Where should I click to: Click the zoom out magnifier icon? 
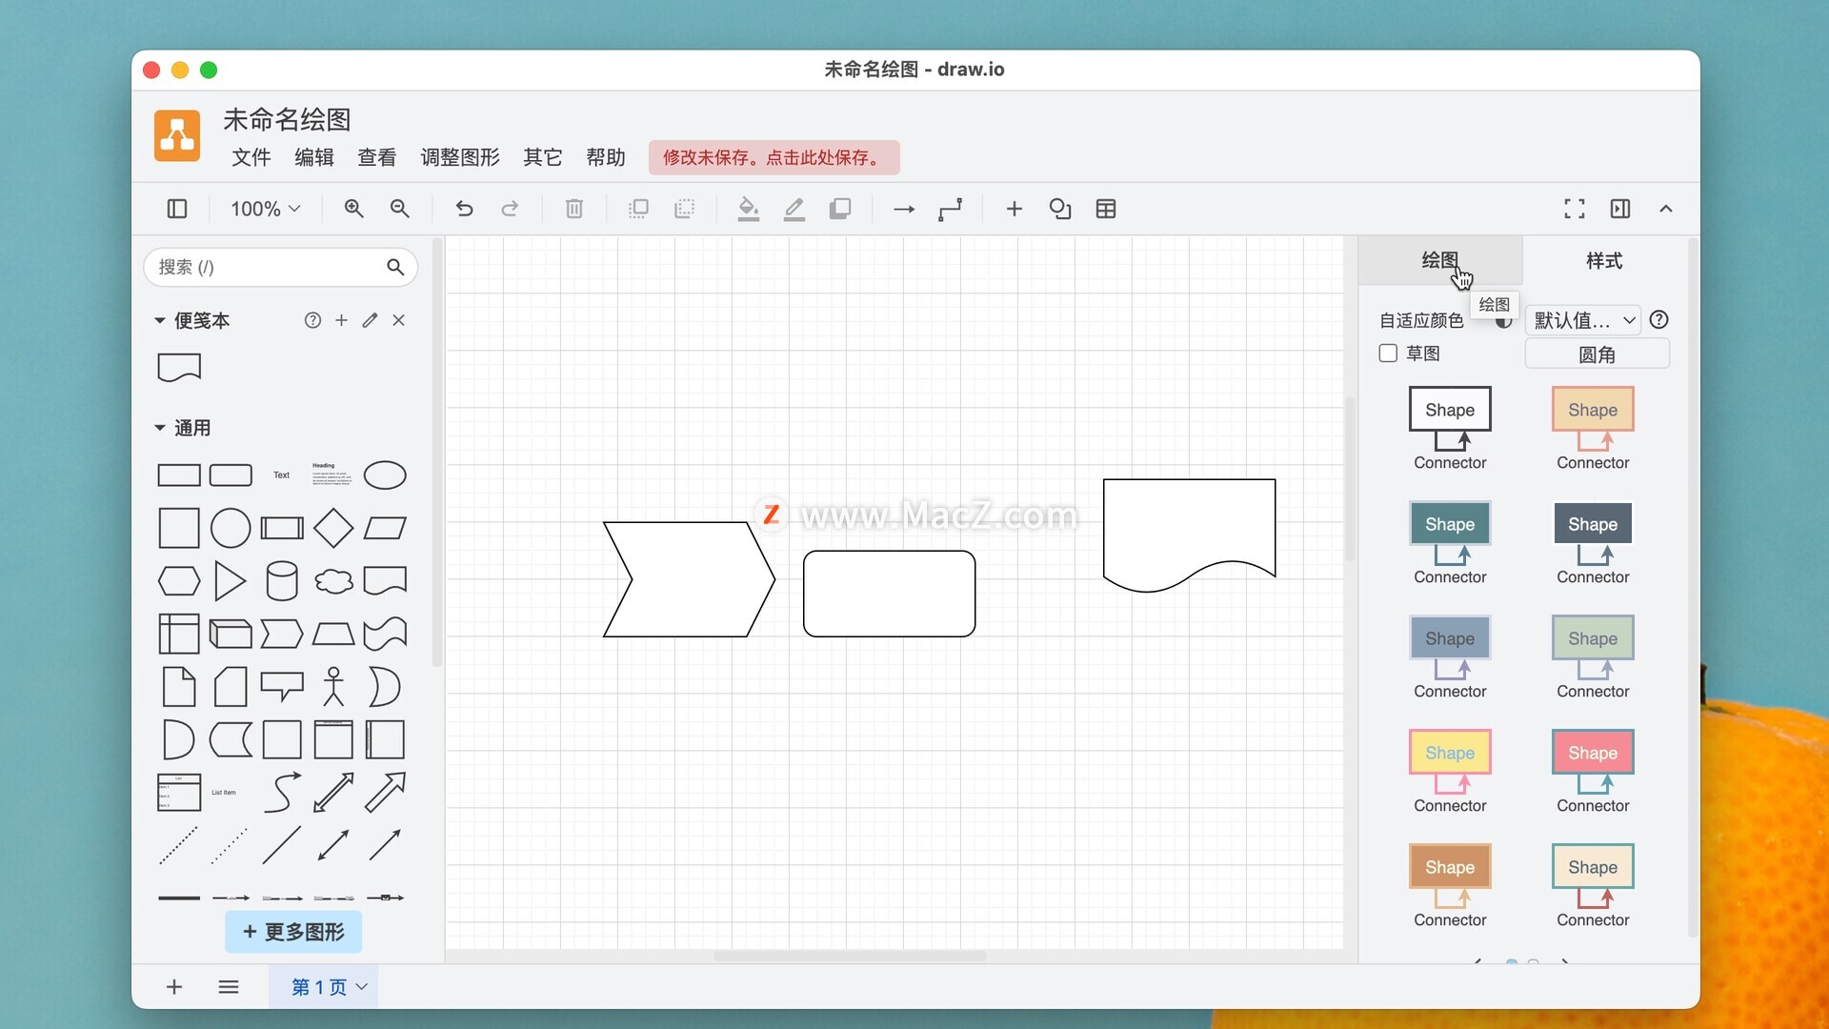pyautogui.click(x=400, y=209)
